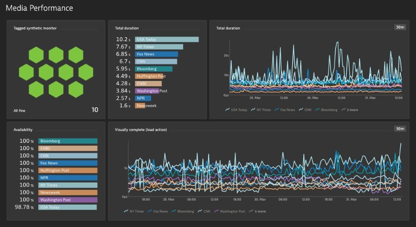The width and height of the screenshot is (416, 227).
Task: Select CNBC bar in Total duration list
Action: (148, 84)
